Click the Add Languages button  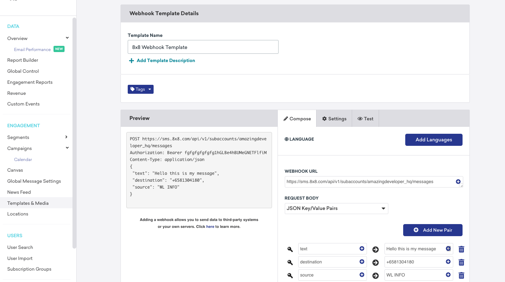(x=434, y=140)
